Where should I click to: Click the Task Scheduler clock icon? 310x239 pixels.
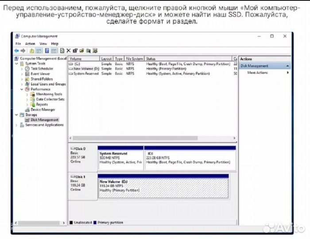click(x=27, y=69)
